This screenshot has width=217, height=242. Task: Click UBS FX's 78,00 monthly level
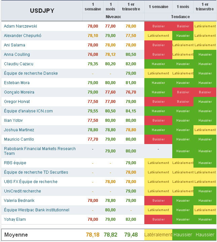click(x=110, y=181)
